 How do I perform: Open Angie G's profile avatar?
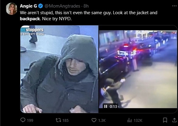pyautogui.click(x=12, y=9)
